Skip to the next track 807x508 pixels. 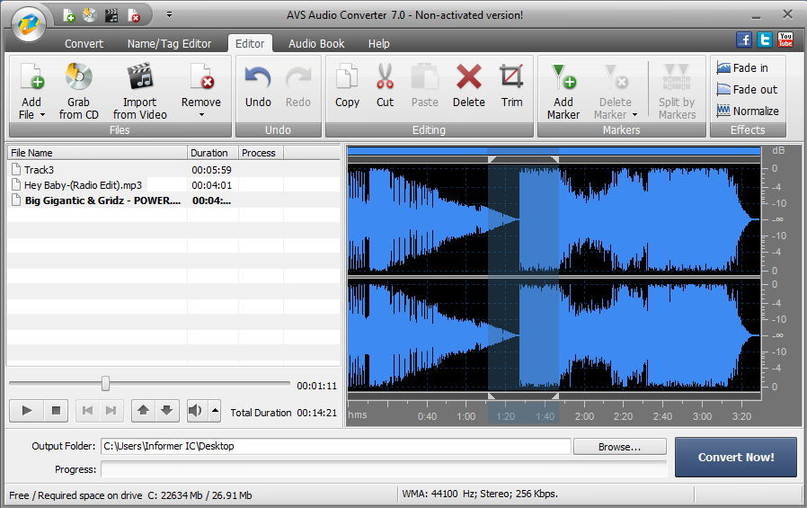point(111,410)
